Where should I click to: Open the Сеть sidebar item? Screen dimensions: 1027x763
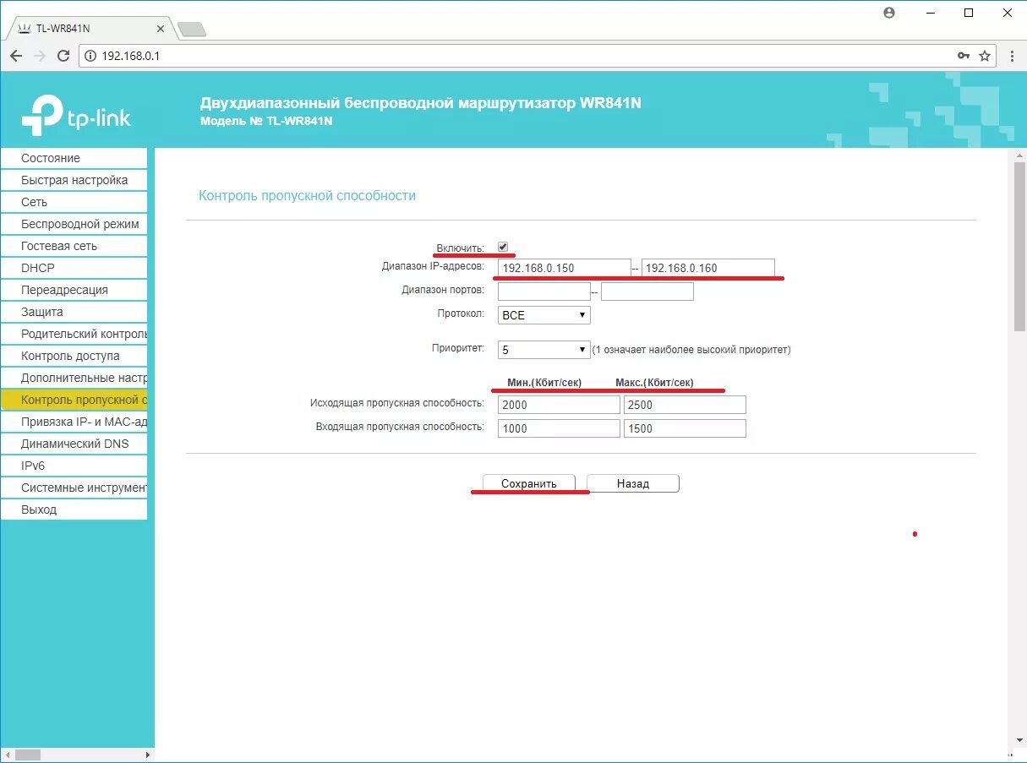74,202
